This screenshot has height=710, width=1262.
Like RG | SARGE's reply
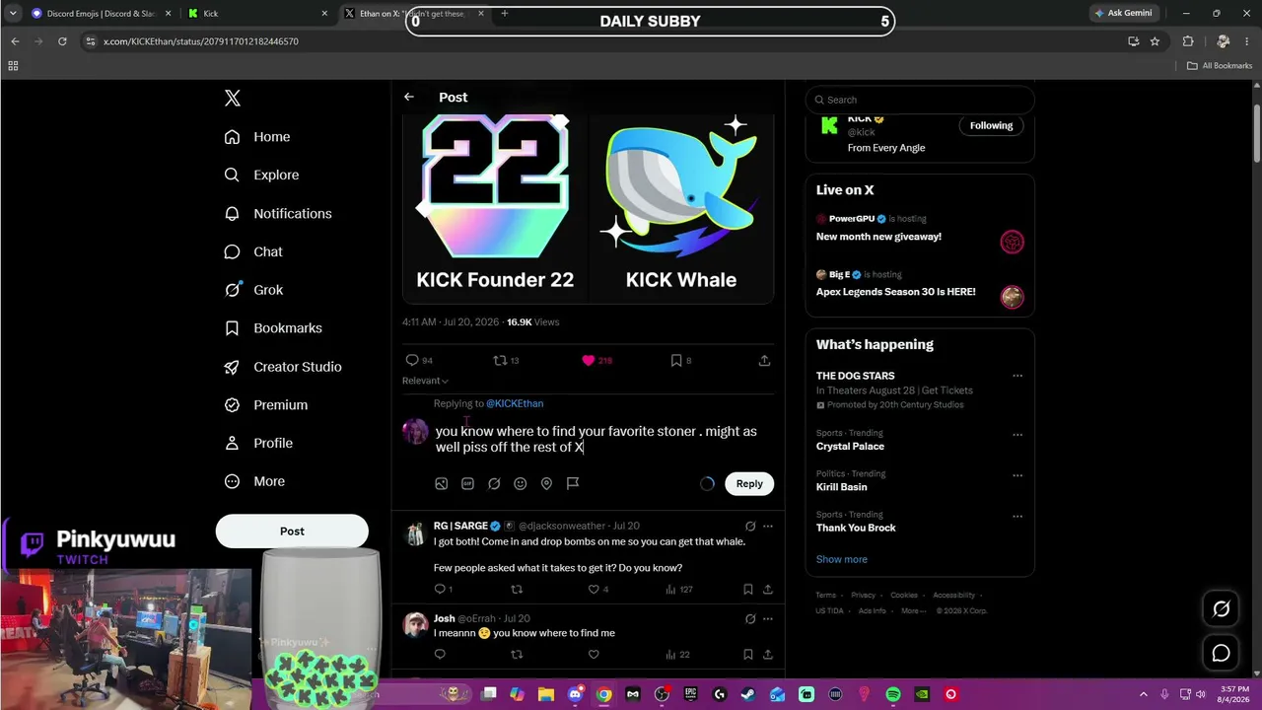tap(594, 590)
